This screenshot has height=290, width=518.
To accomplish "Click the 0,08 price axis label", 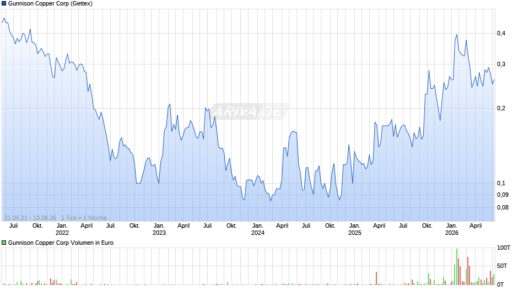I will pos(503,207).
